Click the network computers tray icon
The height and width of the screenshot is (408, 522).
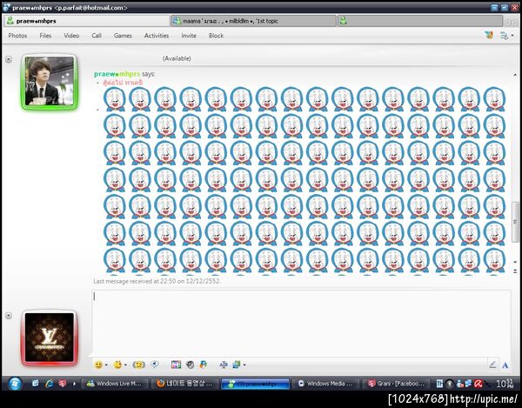(469, 384)
